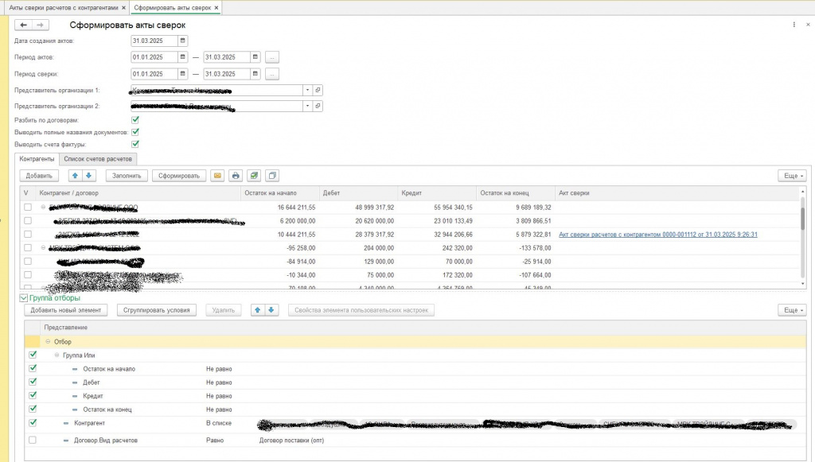Switch to Список счетов расчетов tab

click(x=98, y=159)
